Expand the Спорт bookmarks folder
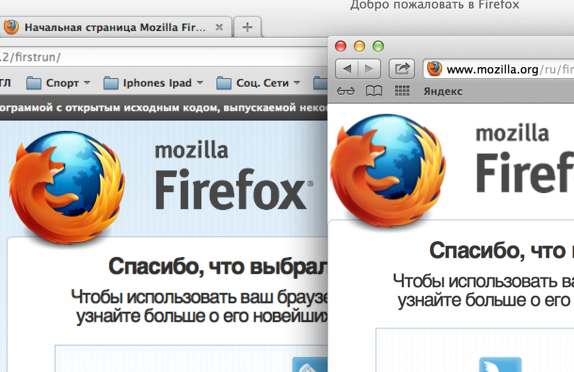 [x=58, y=83]
